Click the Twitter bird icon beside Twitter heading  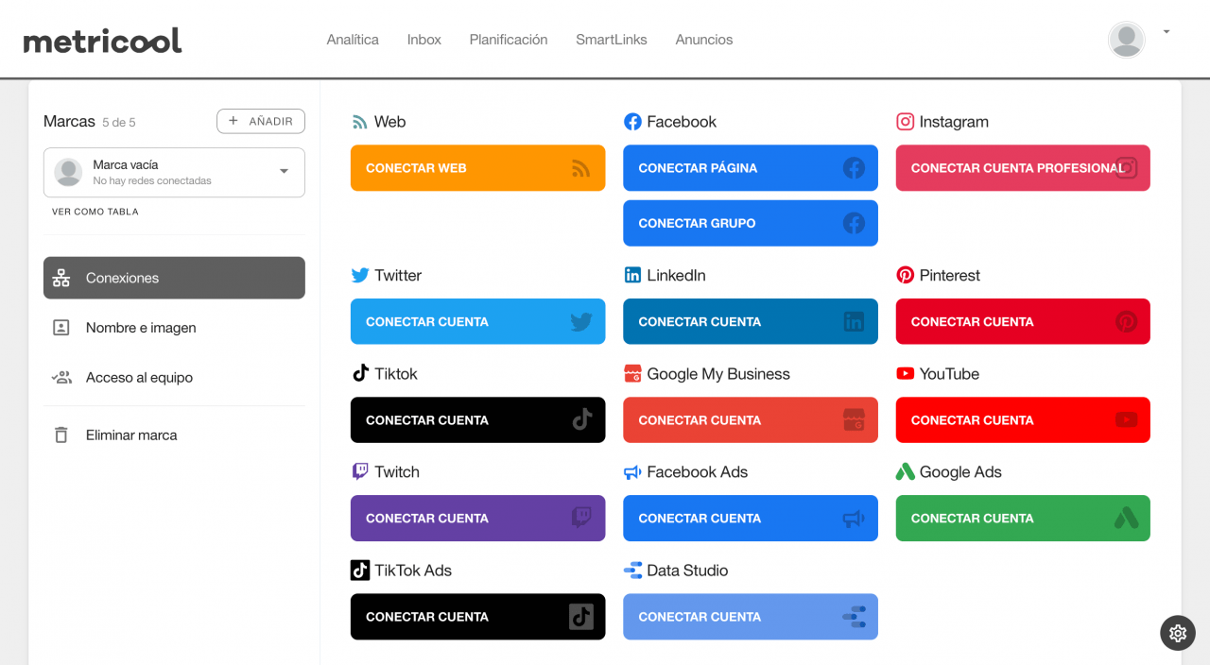click(x=360, y=276)
